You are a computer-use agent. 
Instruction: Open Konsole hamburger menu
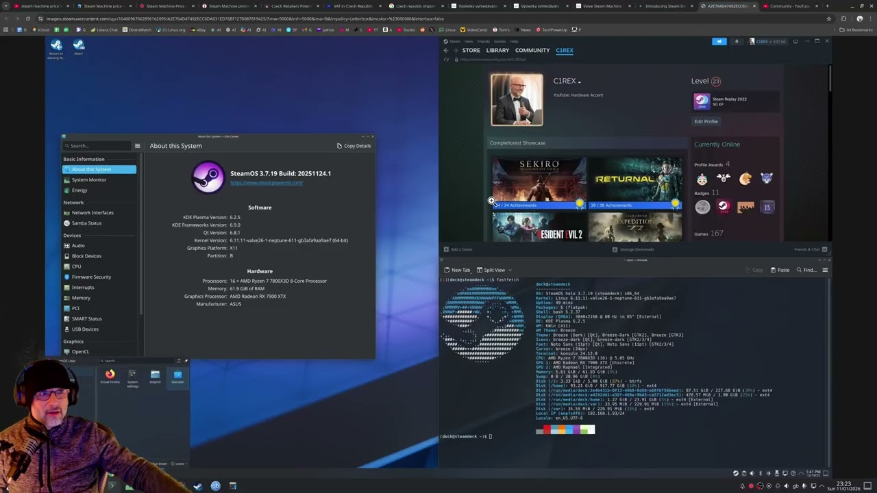point(825,270)
